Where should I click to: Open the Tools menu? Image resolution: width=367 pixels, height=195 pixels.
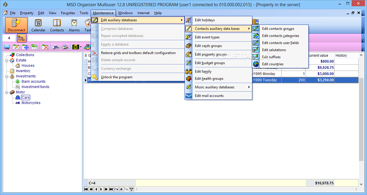[x=84, y=13]
